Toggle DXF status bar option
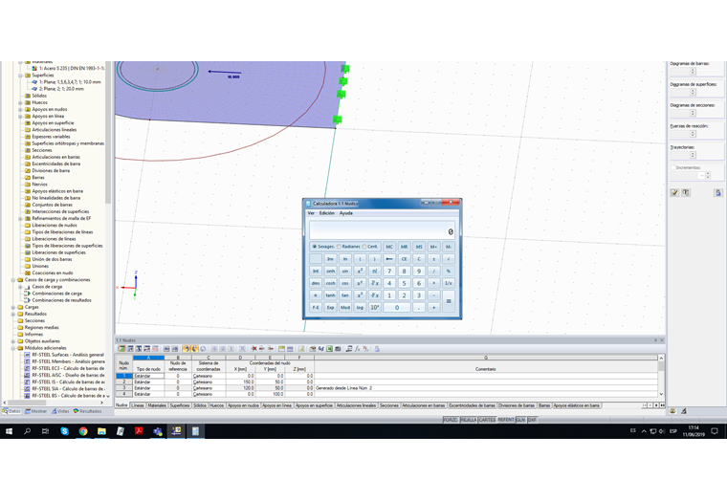727x501 pixels. pyautogui.click(x=532, y=420)
